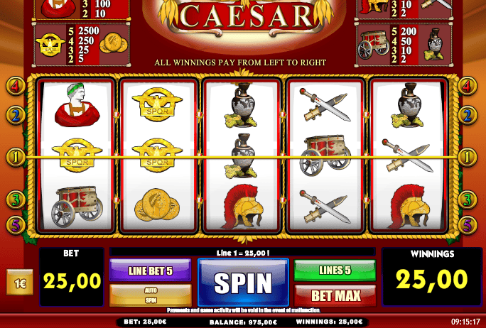Screen dimensions: 486x328
Task: Select the BET MAX button
Action: click(335, 296)
